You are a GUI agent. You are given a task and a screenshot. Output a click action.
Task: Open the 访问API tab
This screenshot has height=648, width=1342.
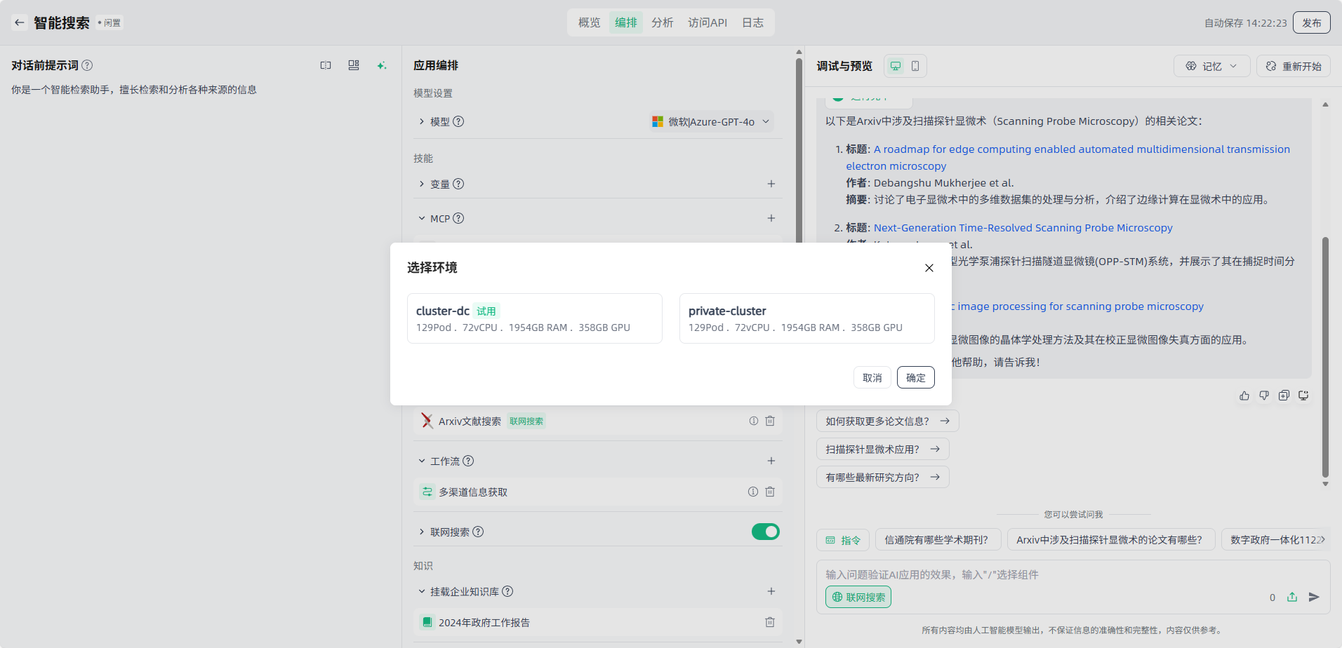[707, 22]
